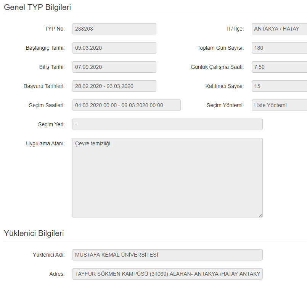Click the resize handle of Uygulama Alanı textarea

click(x=260, y=216)
